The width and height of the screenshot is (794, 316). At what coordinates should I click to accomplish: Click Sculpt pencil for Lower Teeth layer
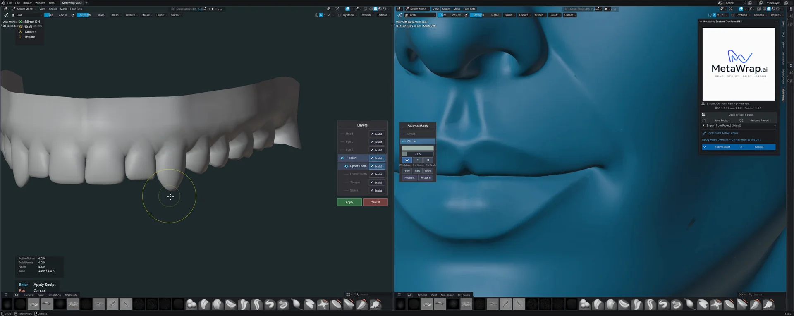tap(377, 175)
